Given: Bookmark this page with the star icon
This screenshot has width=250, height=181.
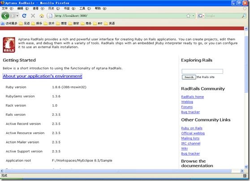Looking at the screenshot, I should tap(188, 16).
